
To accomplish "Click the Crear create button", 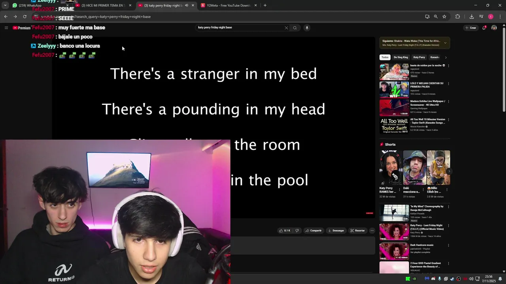I will (x=470, y=28).
